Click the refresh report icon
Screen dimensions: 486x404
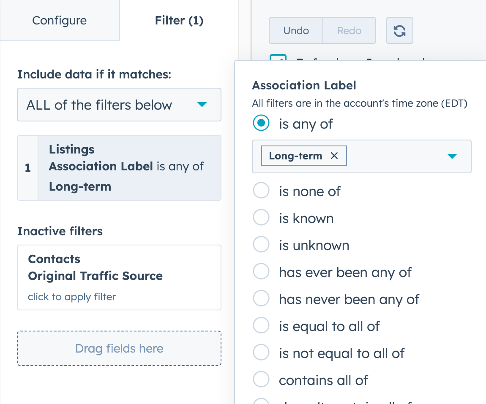(399, 30)
